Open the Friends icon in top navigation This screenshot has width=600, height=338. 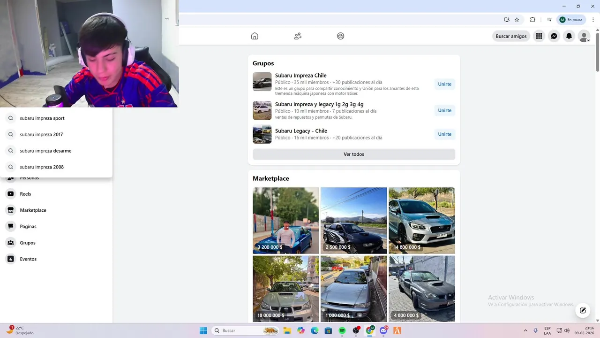click(x=298, y=36)
